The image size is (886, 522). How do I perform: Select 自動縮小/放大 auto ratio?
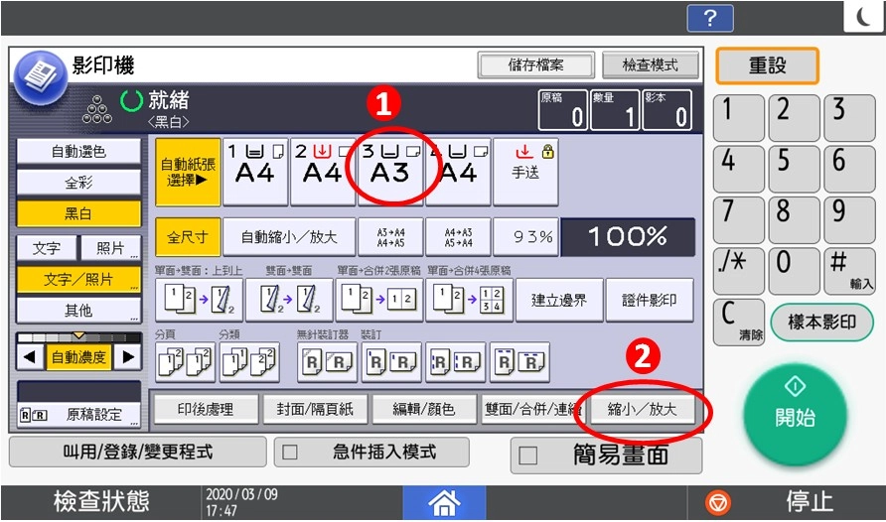[289, 237]
